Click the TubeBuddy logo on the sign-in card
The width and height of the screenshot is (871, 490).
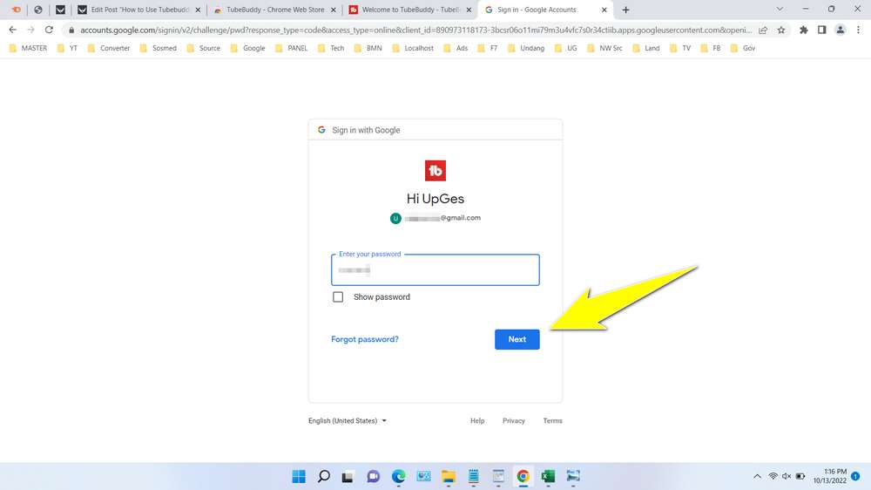coord(435,171)
